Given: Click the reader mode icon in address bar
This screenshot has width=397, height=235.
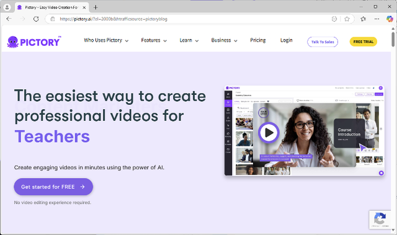Looking at the screenshot, I should coord(334,19).
